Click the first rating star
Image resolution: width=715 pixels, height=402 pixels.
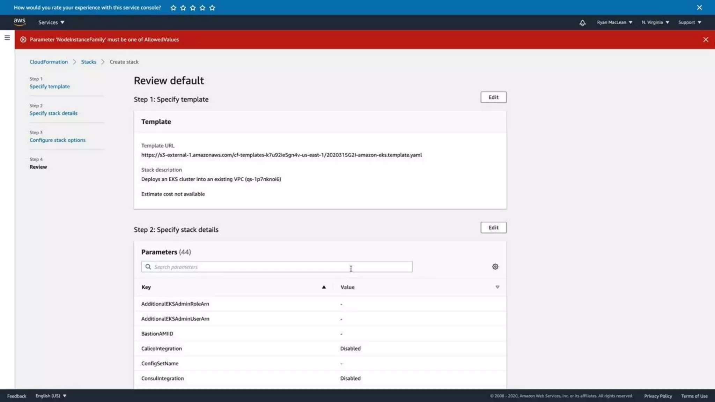[x=174, y=8]
